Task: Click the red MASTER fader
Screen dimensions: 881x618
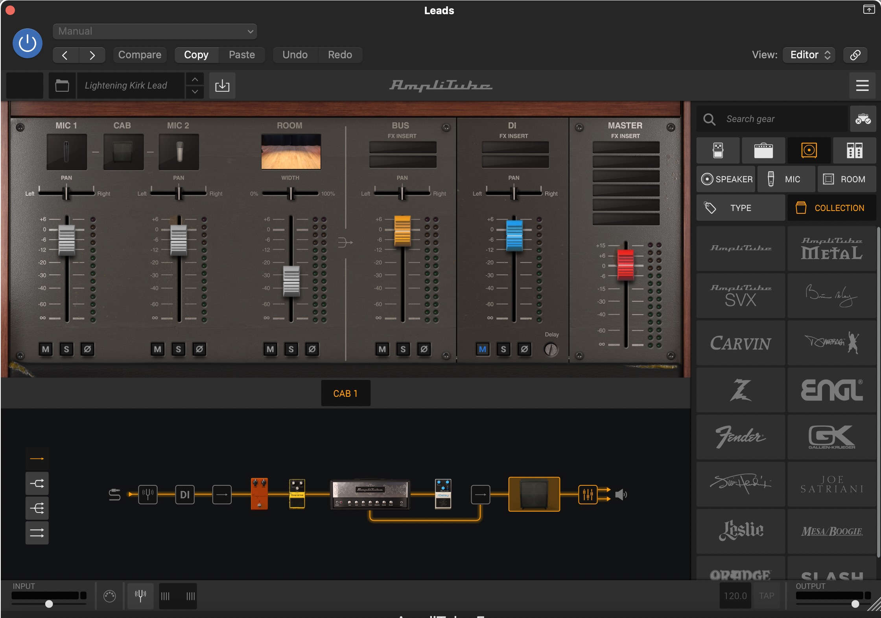Action: (x=625, y=265)
